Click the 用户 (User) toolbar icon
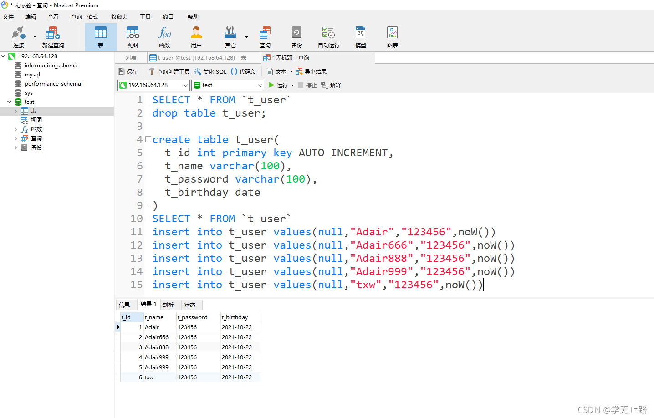The width and height of the screenshot is (654, 418). pyautogui.click(x=196, y=37)
